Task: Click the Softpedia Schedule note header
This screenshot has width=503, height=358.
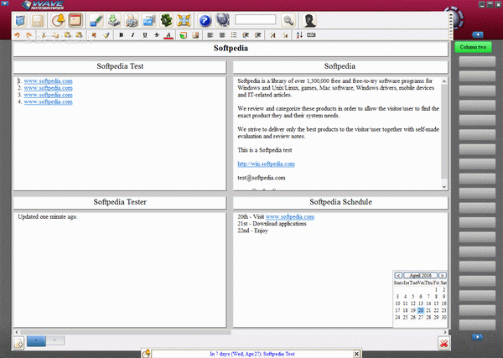Action: (340, 202)
